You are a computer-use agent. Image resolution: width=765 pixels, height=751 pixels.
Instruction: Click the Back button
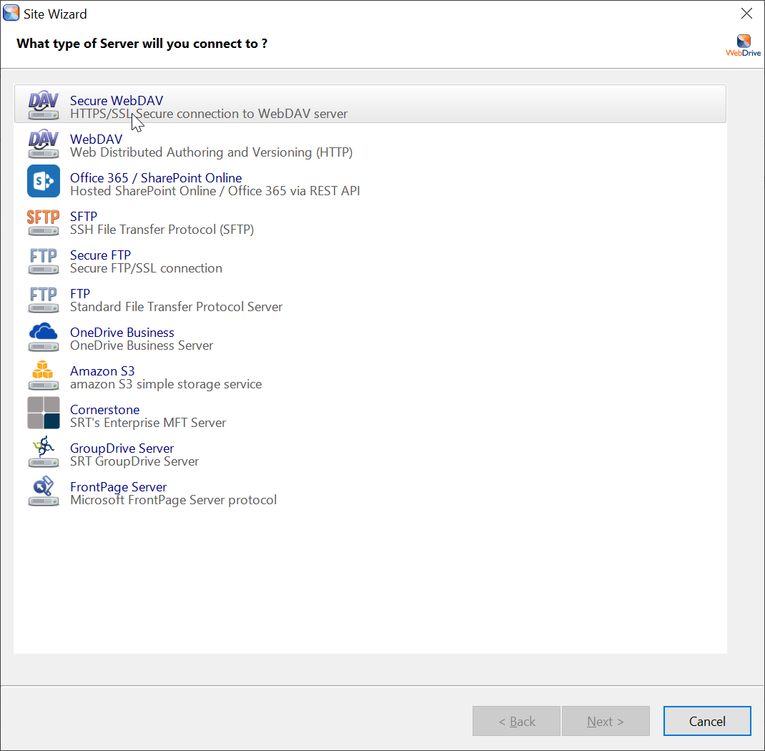click(516, 721)
